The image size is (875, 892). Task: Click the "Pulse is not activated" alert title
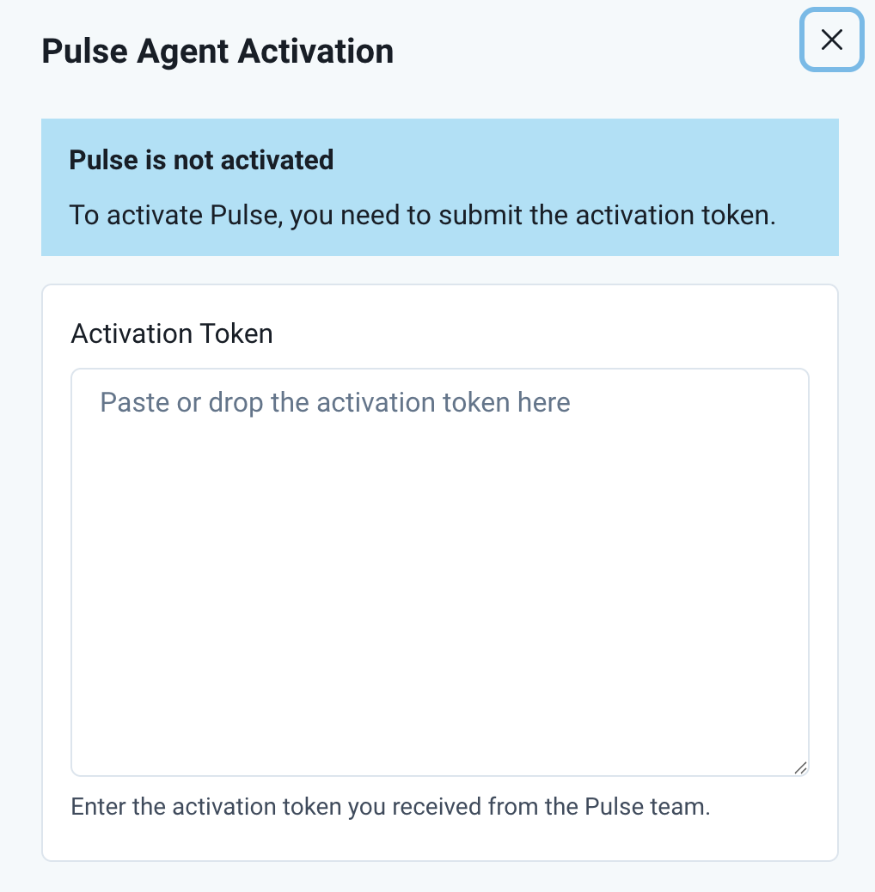[x=201, y=160]
